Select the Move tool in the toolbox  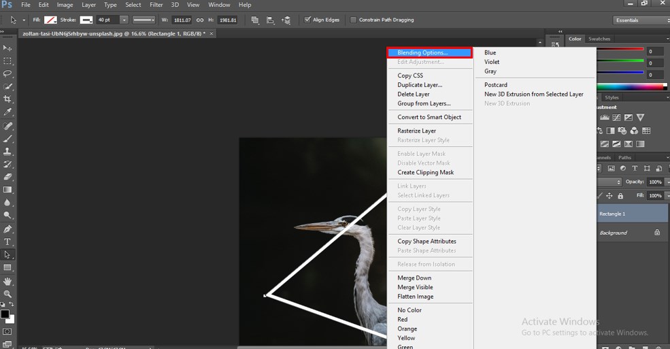pos(7,48)
